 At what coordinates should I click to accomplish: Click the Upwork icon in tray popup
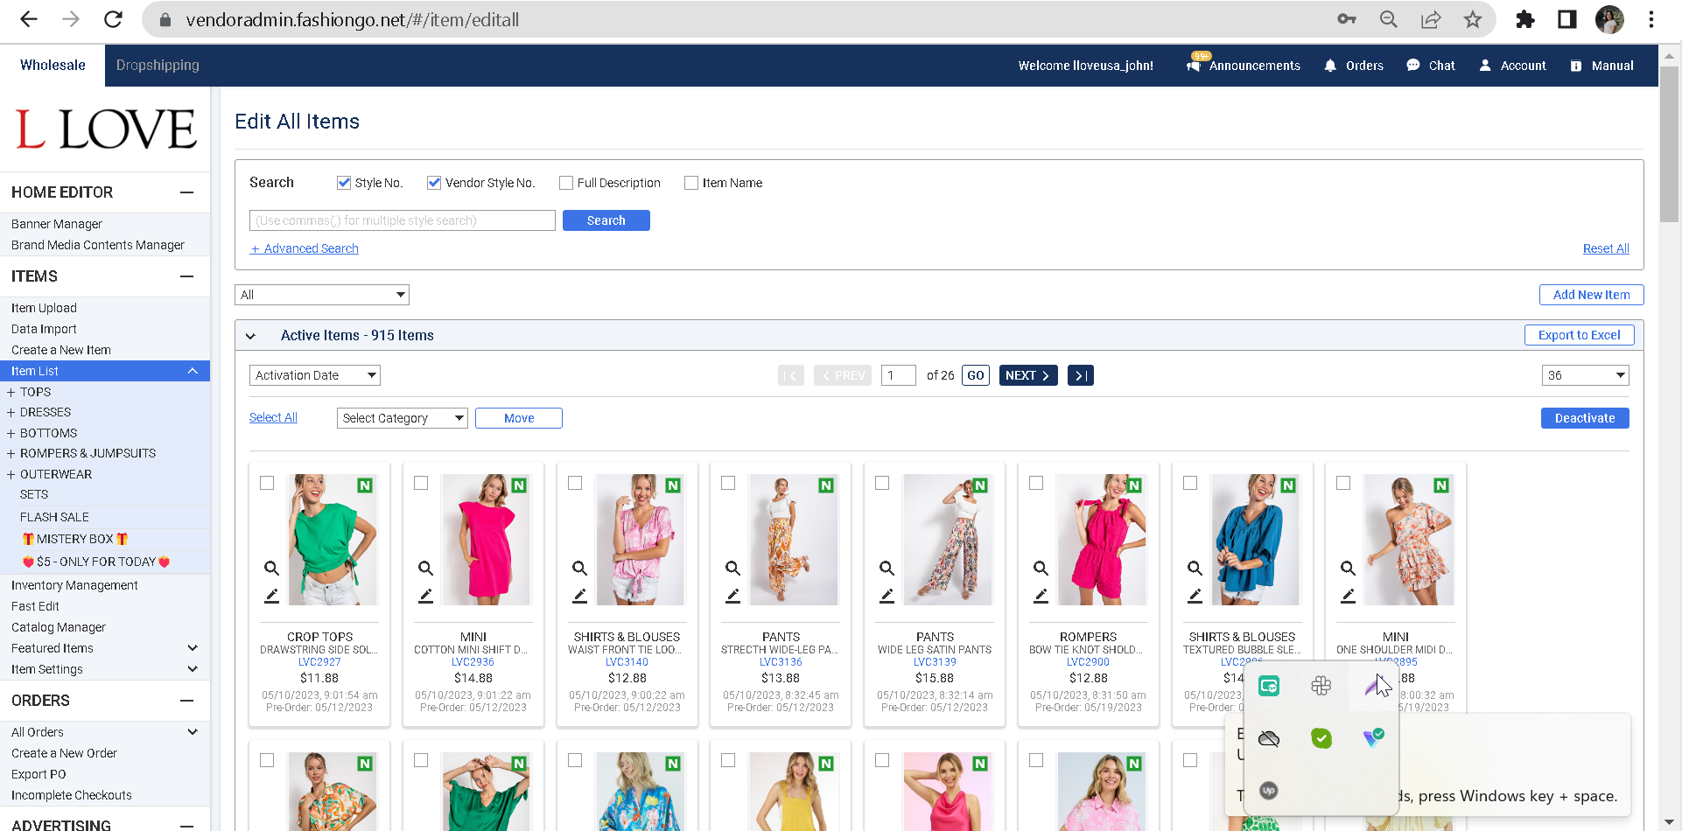click(x=1269, y=791)
